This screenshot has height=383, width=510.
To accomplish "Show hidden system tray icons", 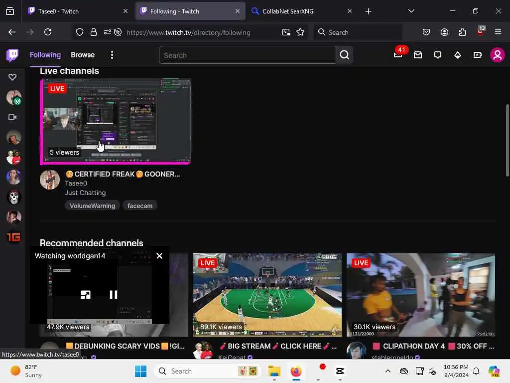I will [387, 371].
